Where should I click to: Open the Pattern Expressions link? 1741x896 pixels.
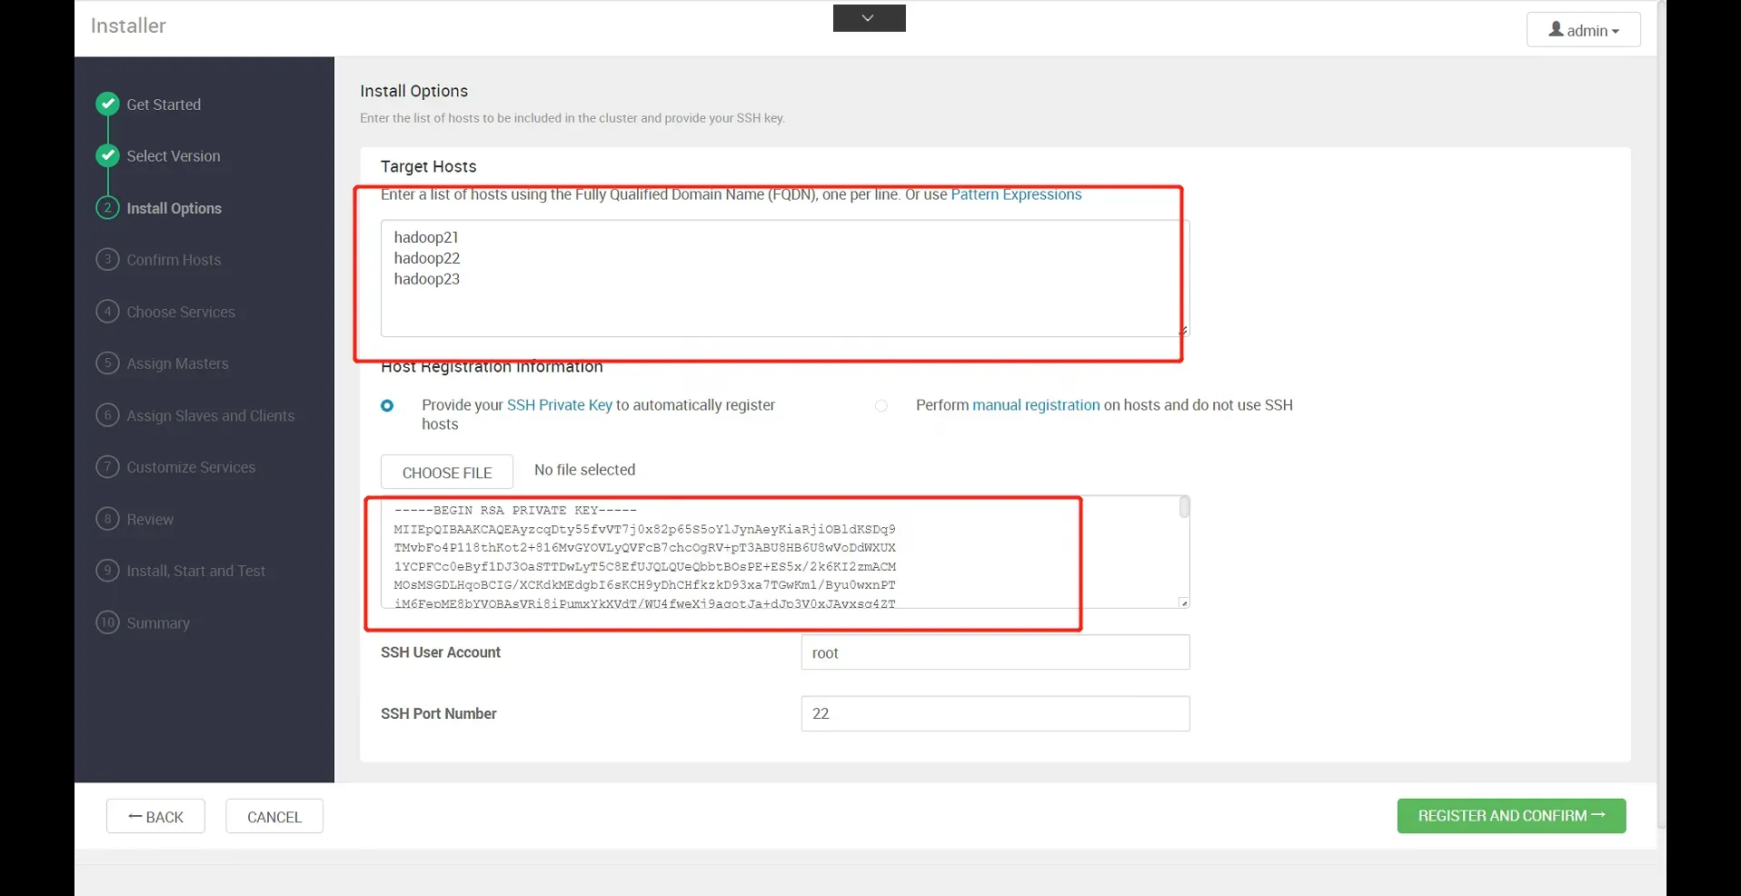pyautogui.click(x=1016, y=194)
